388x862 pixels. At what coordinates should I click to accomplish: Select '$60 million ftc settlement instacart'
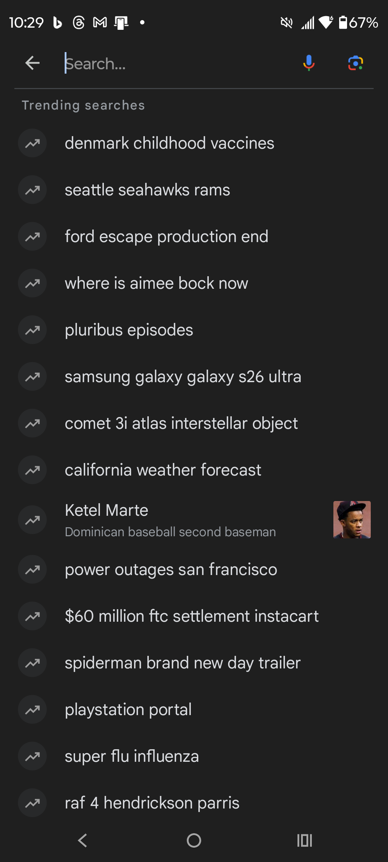tap(191, 616)
